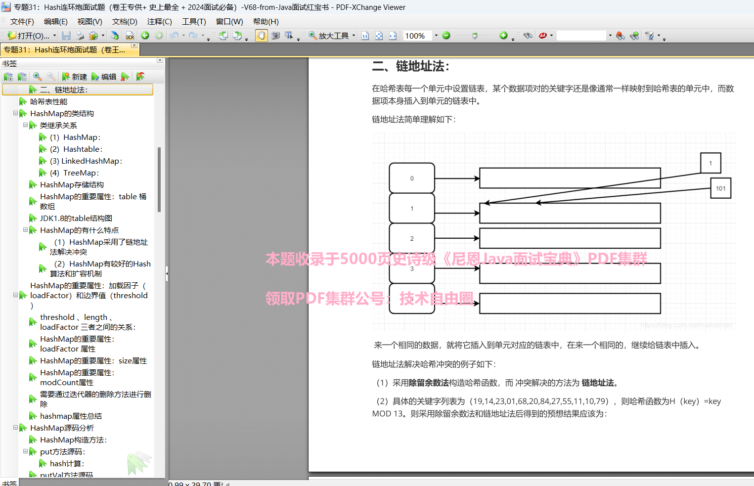Fit the page width to the window
The width and height of the screenshot is (754, 486).
point(393,36)
